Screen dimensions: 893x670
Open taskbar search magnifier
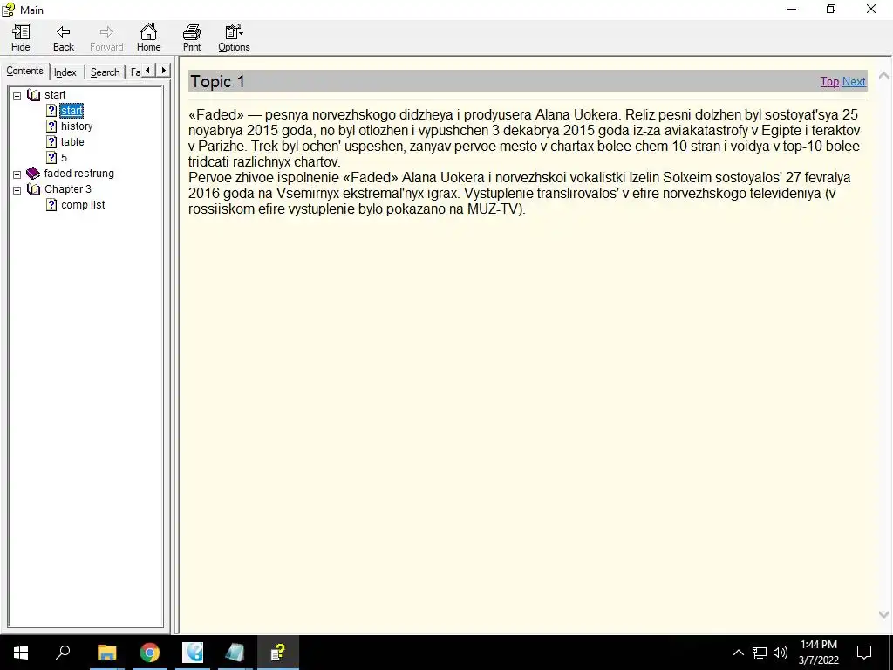click(63, 653)
